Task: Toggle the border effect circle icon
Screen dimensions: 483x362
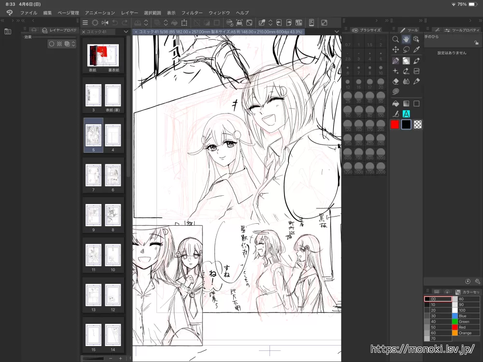Action: pyautogui.click(x=52, y=44)
